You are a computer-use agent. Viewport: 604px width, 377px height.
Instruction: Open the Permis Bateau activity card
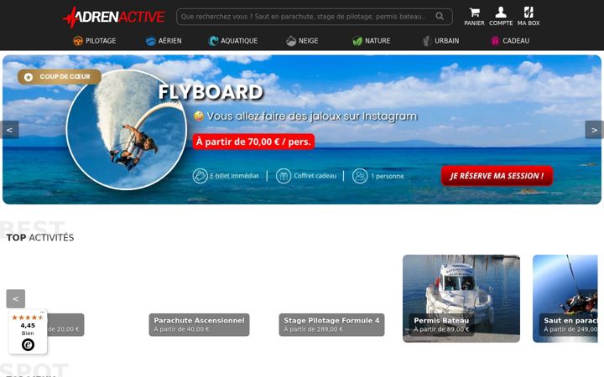click(461, 298)
